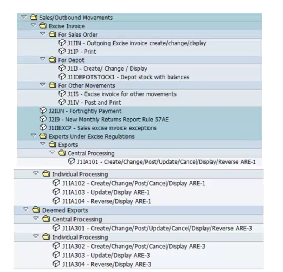
Task: Collapse the For Depot folder
Action: tap(43, 59)
